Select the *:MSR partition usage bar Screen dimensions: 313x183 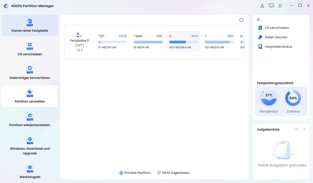tap(148, 42)
